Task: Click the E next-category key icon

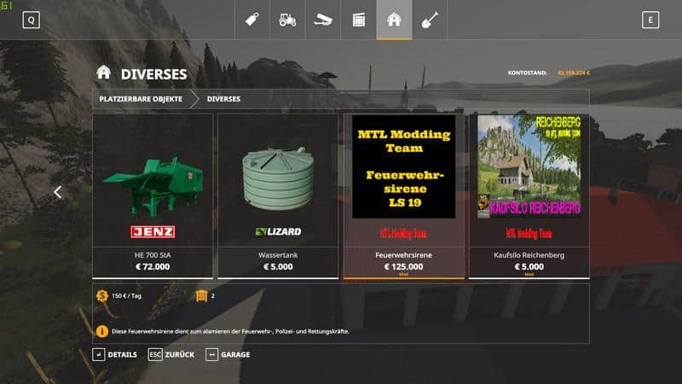Action: (x=650, y=20)
